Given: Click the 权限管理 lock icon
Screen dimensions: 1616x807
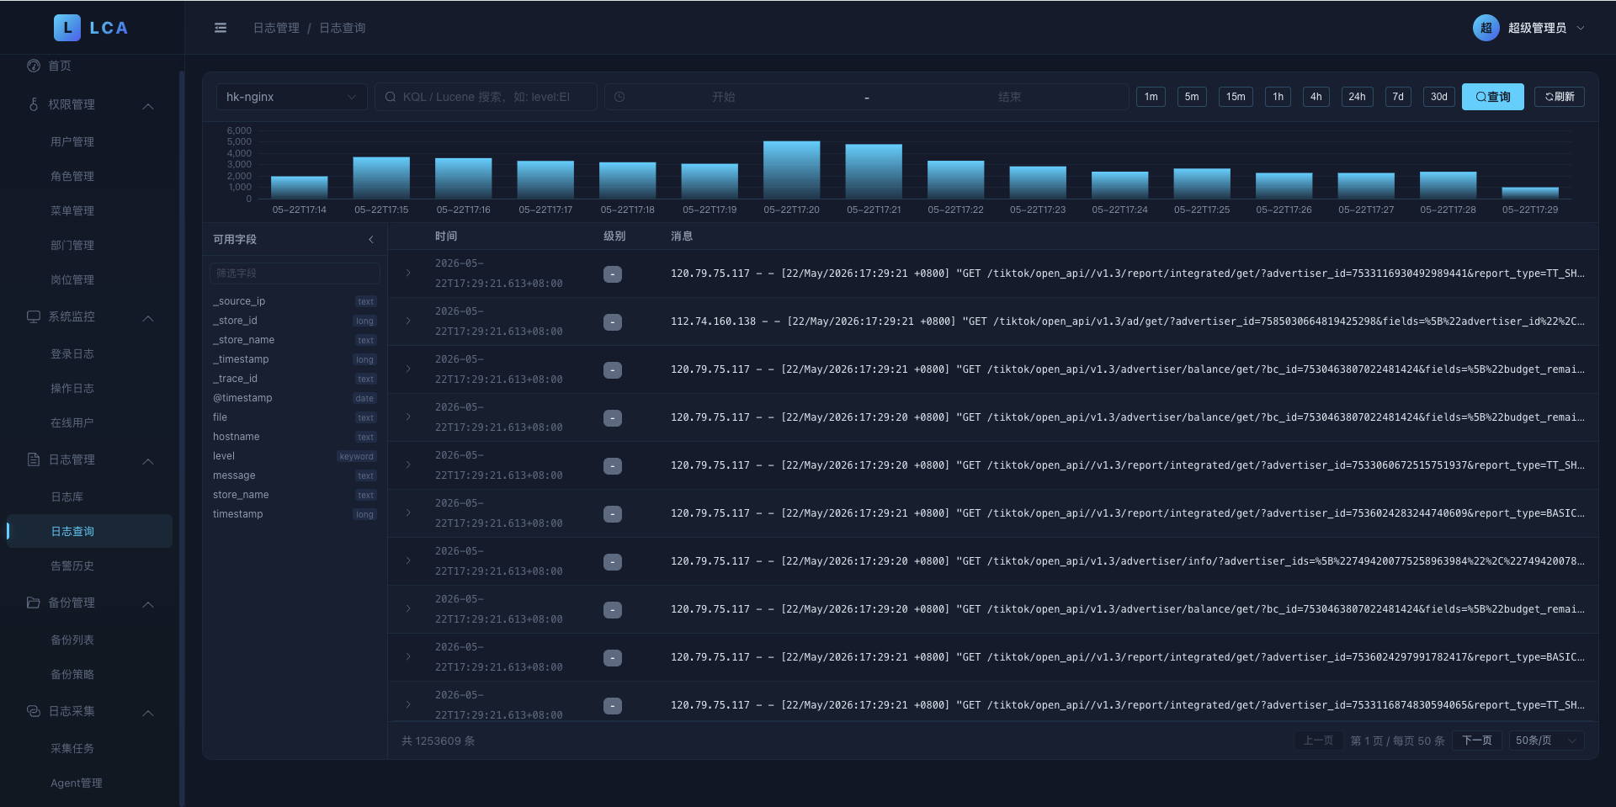Looking at the screenshot, I should [x=34, y=104].
